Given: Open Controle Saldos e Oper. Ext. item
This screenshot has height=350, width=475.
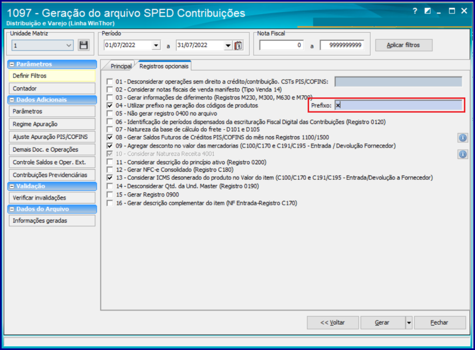Looking at the screenshot, I should 52,162.
